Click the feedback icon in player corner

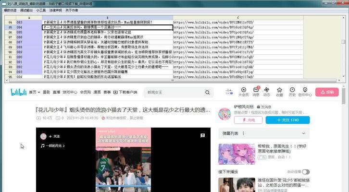pyautogui.click(x=202, y=135)
